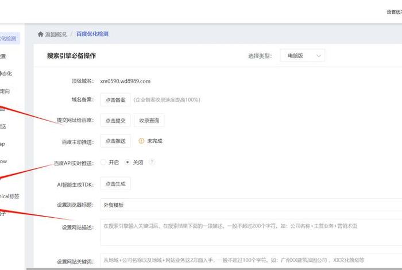The width and height of the screenshot is (402, 270).
Task: Click the home icon beside 返回概况
Action: [40, 34]
